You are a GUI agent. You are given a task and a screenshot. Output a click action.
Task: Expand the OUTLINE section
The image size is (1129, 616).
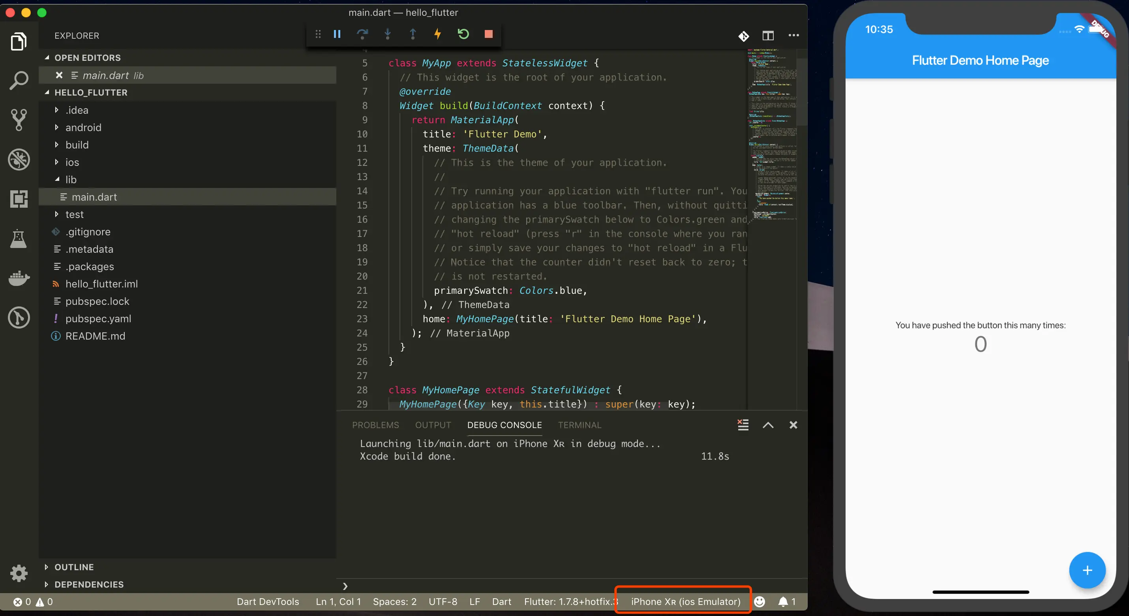[x=74, y=567]
